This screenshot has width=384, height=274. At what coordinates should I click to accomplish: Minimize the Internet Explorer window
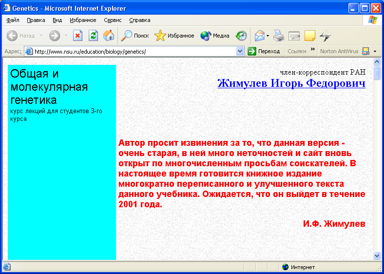coord(353,8)
